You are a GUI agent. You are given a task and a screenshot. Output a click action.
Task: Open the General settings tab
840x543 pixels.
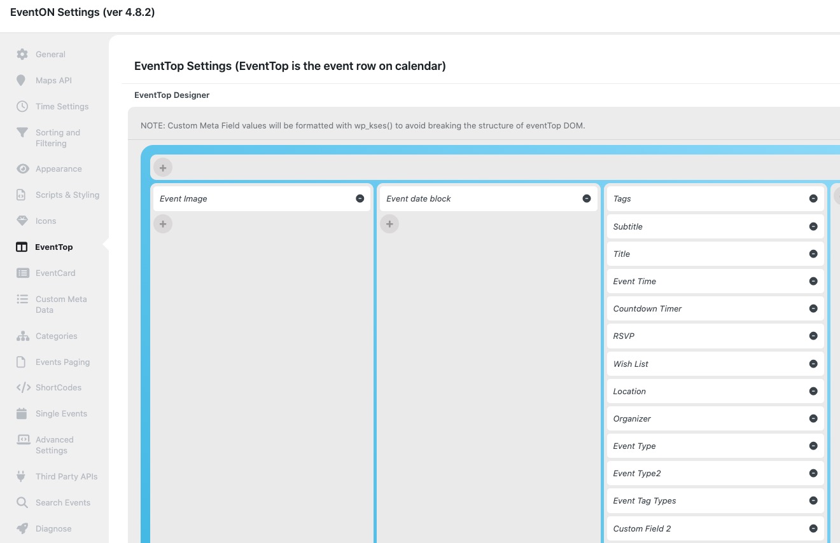click(x=50, y=54)
